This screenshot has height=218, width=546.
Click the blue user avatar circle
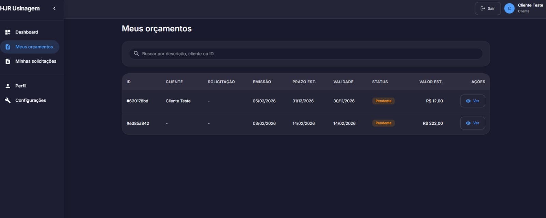coord(509,9)
